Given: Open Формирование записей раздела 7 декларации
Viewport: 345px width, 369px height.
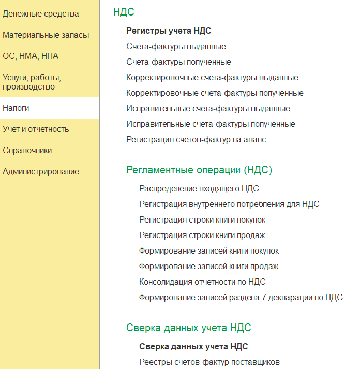Looking at the screenshot, I should [241, 298].
